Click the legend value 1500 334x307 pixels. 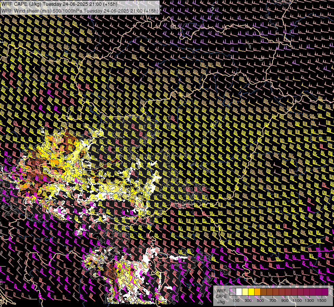[322, 301]
